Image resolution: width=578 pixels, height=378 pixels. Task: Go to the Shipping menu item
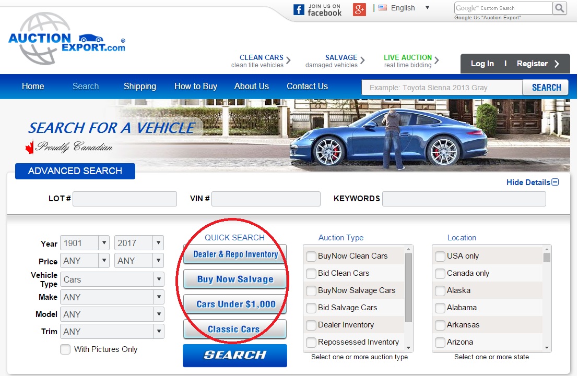point(140,87)
